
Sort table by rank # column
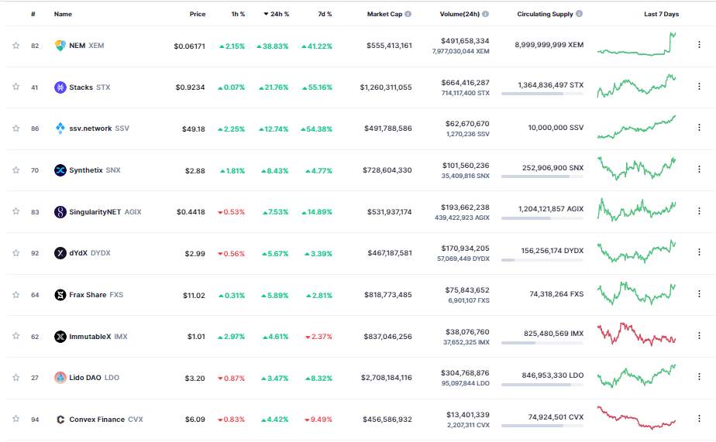click(x=33, y=14)
